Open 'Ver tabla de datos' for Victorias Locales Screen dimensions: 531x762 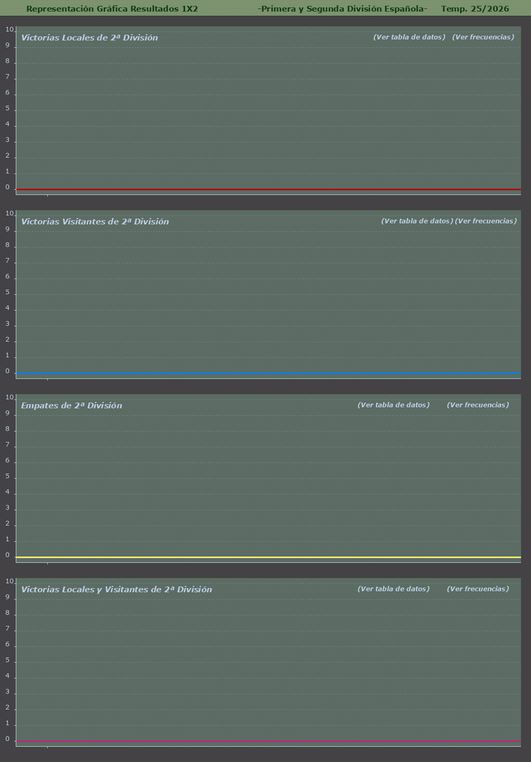409,37
